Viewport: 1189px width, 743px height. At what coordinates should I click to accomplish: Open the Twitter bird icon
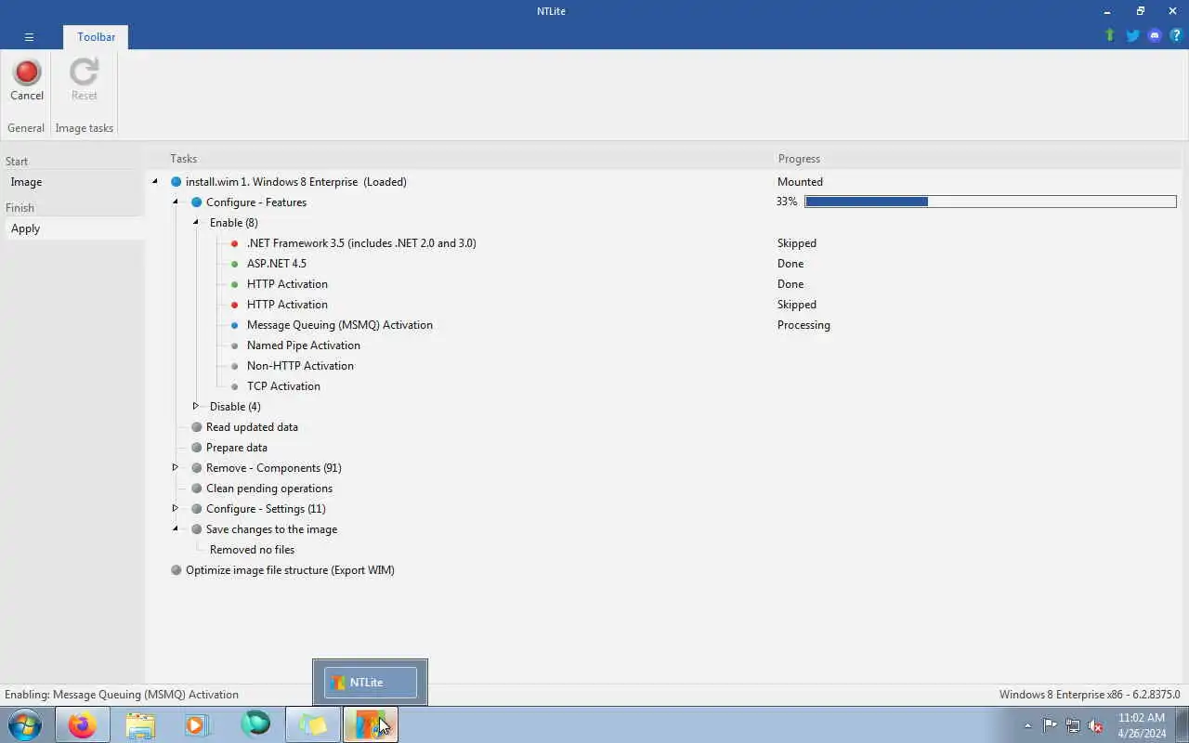coord(1132,35)
